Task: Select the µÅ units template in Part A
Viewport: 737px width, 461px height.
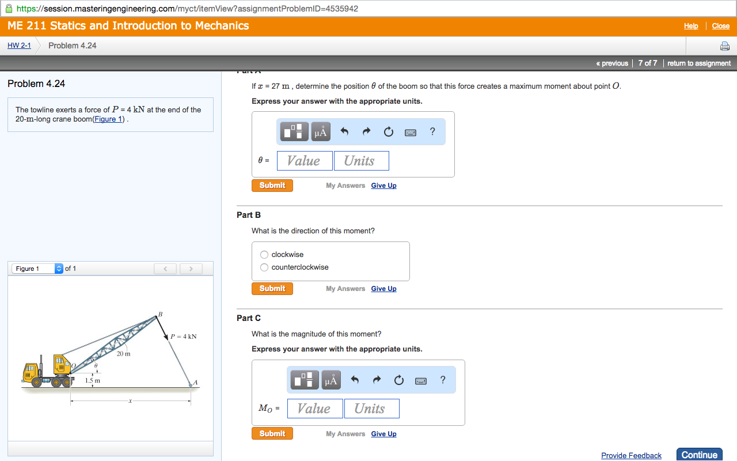Action: tap(320, 131)
